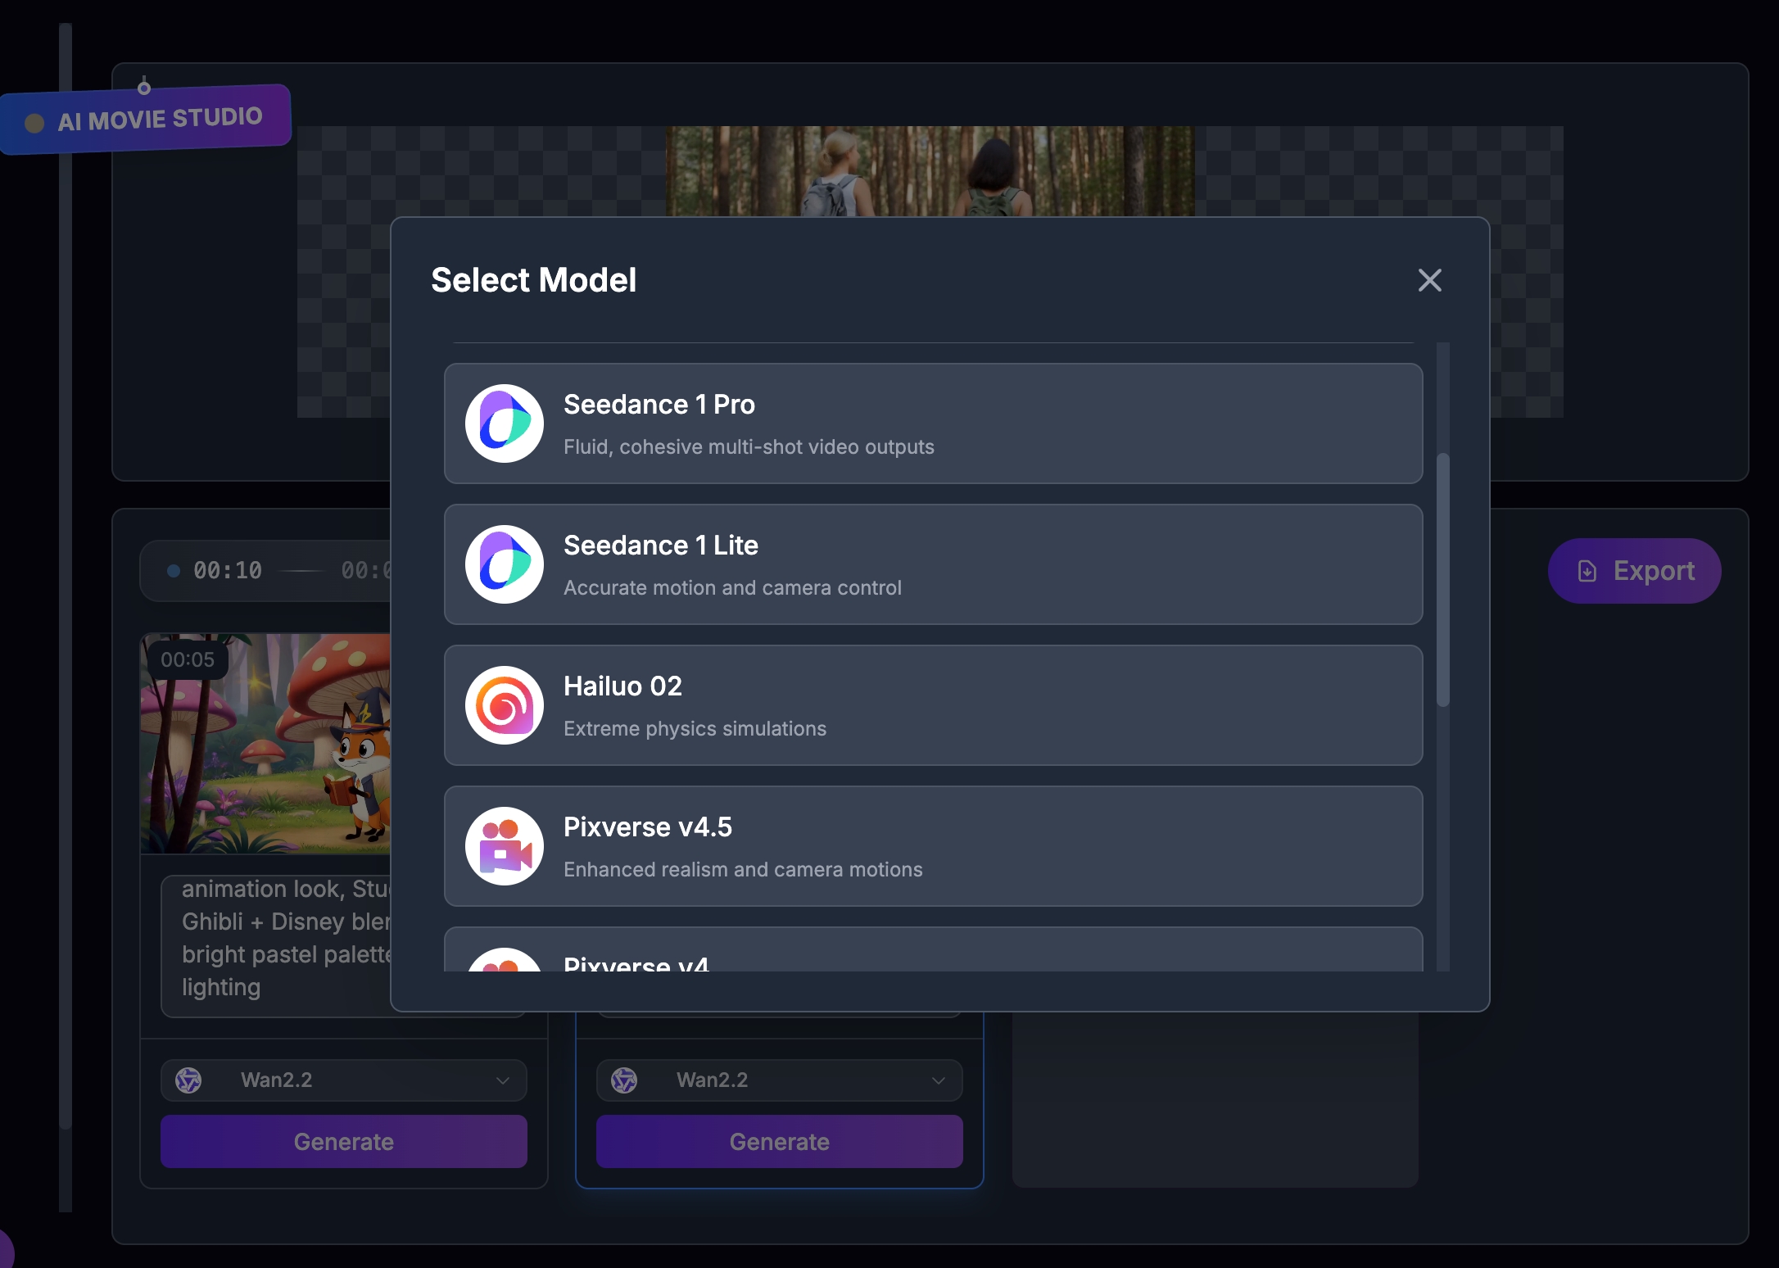Click the Export button
Image resolution: width=1779 pixels, height=1268 pixels.
click(1634, 571)
